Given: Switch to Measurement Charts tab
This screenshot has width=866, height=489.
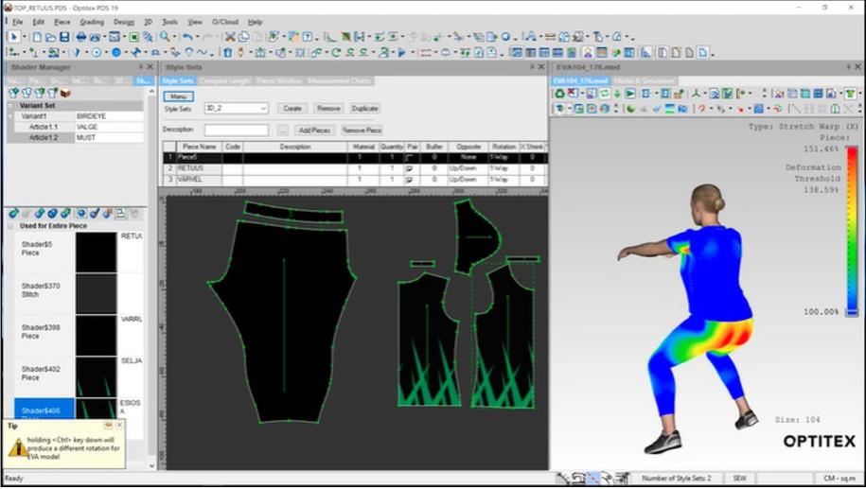Looking at the screenshot, I should pyautogui.click(x=339, y=80).
